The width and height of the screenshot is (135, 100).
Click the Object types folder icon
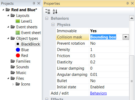13,38
